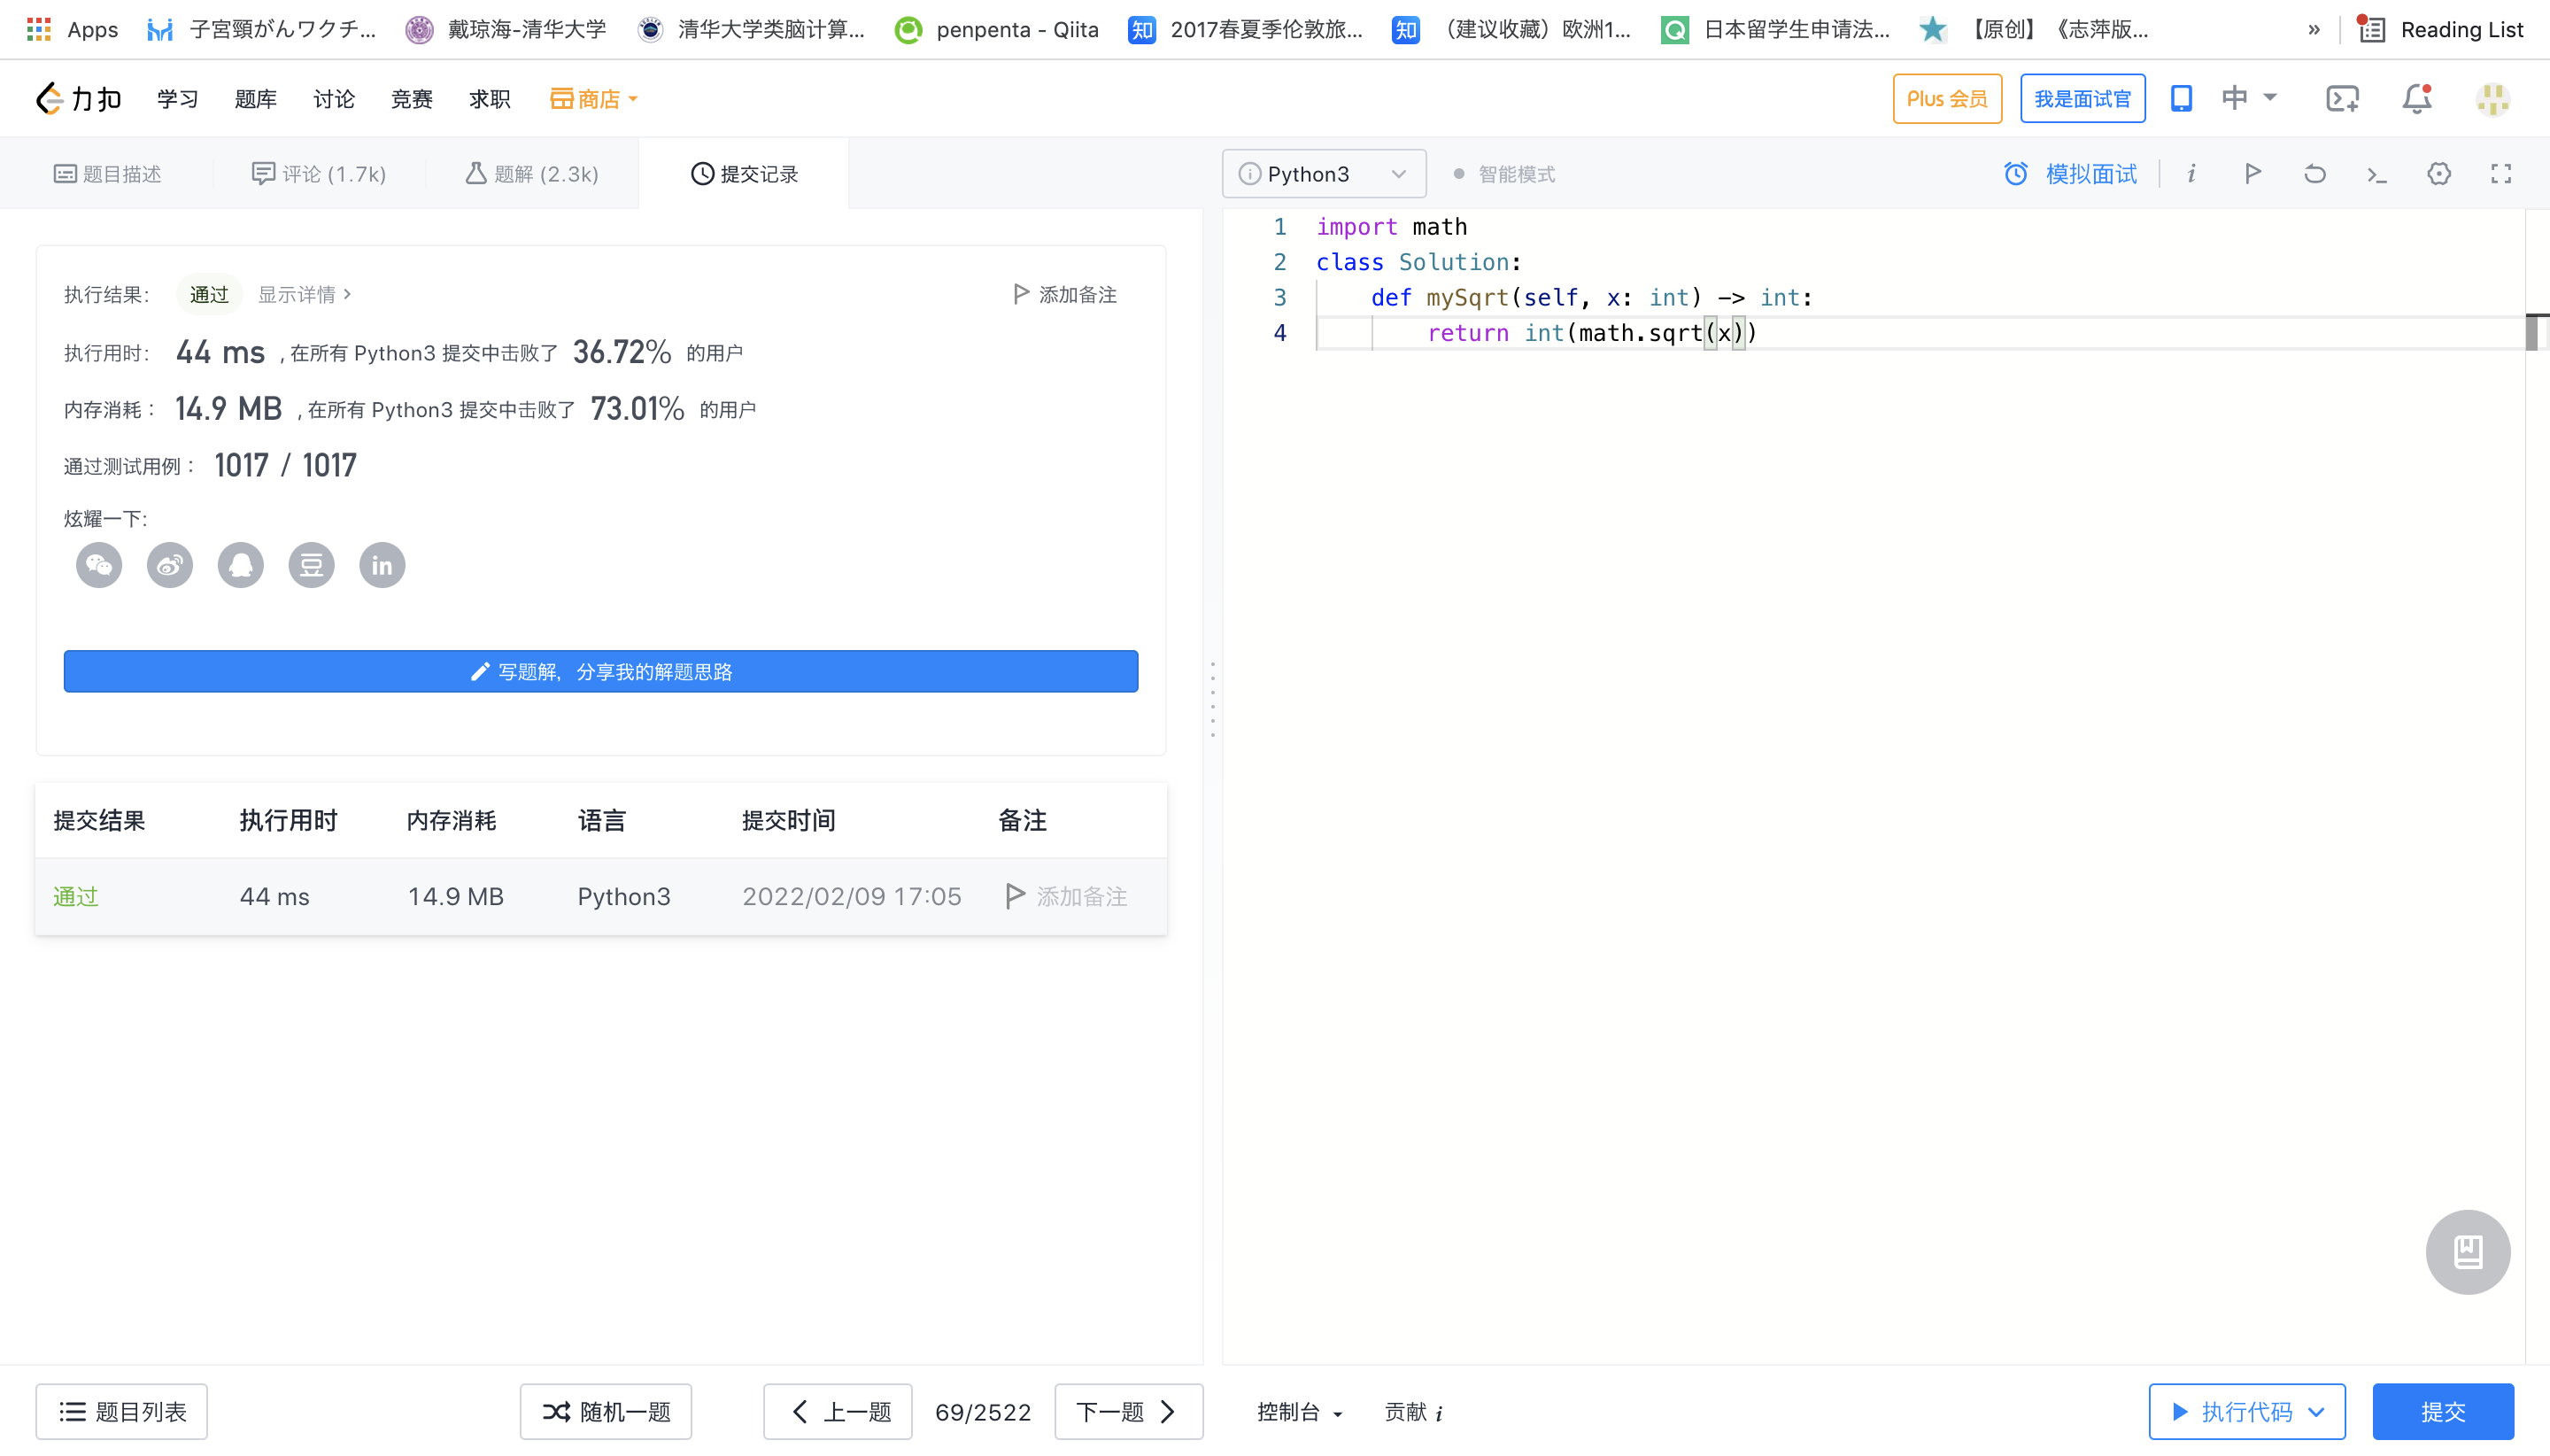
Task: Open Reading List in the bookmarks bar
Action: pos(2440,29)
